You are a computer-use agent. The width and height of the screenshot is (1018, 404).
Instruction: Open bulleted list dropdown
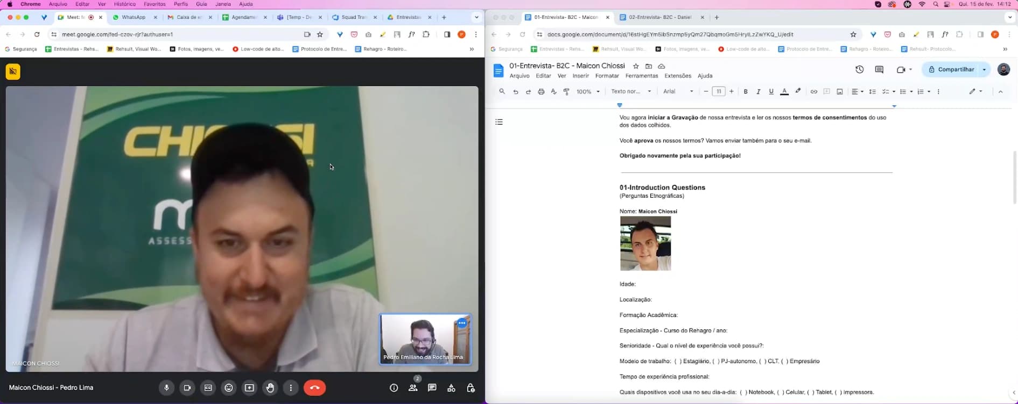[x=907, y=91]
